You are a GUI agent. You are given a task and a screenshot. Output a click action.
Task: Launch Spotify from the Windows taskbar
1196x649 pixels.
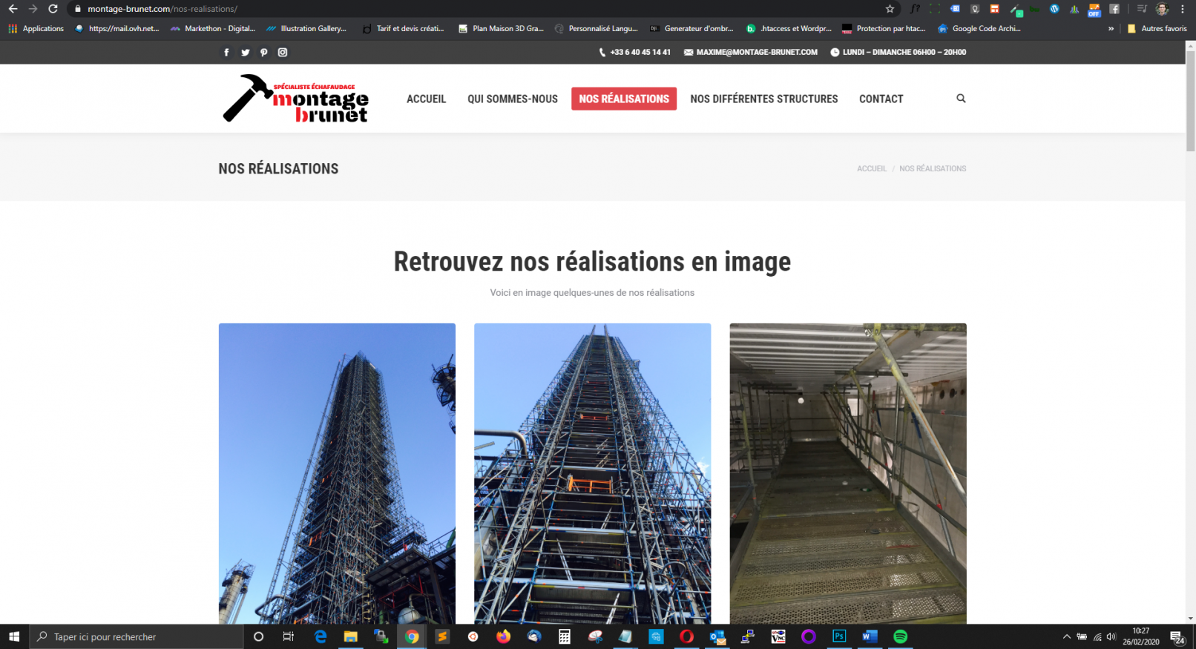point(900,636)
